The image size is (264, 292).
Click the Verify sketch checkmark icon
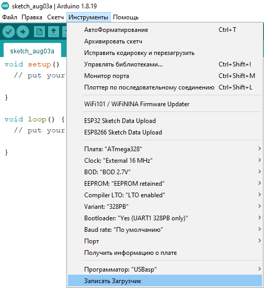pyautogui.click(x=8, y=31)
